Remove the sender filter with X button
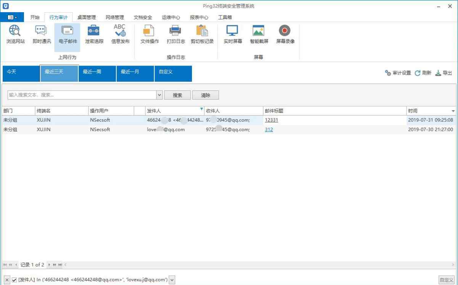This screenshot has width=458, height=285. point(7,280)
